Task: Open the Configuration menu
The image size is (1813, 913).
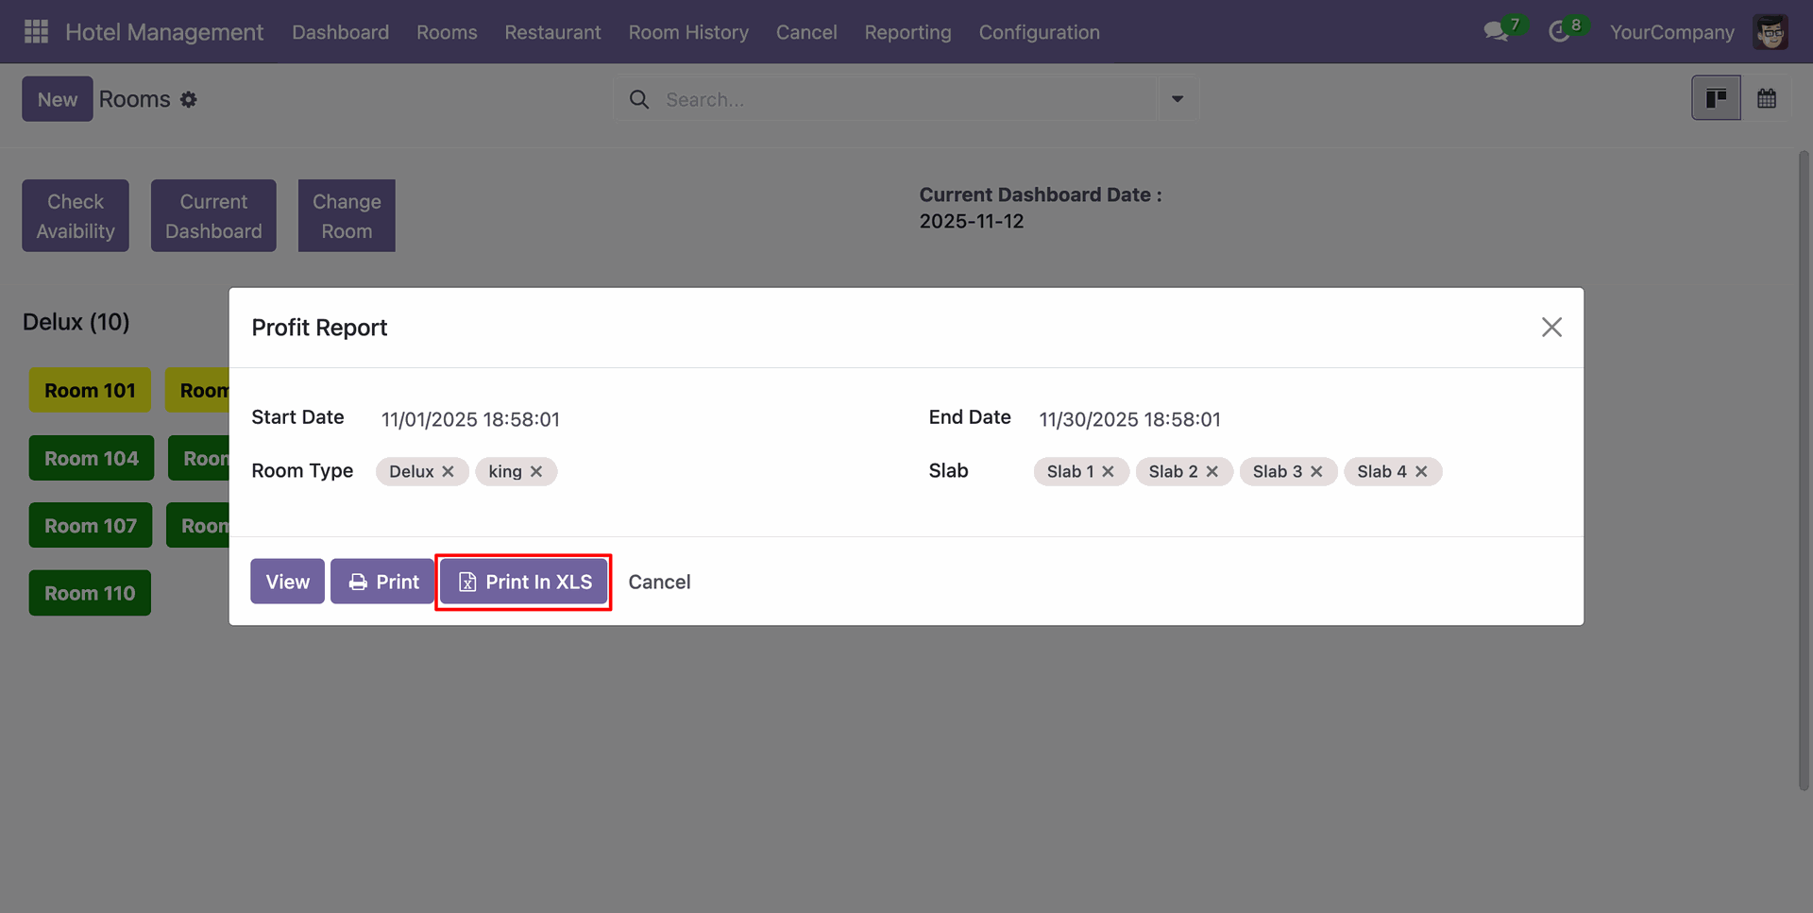Action: pyautogui.click(x=1039, y=32)
